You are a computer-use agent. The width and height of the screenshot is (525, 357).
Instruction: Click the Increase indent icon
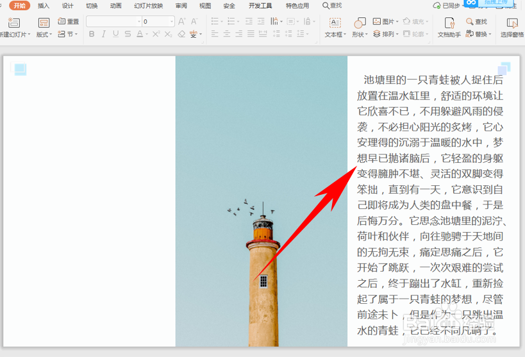(261, 21)
